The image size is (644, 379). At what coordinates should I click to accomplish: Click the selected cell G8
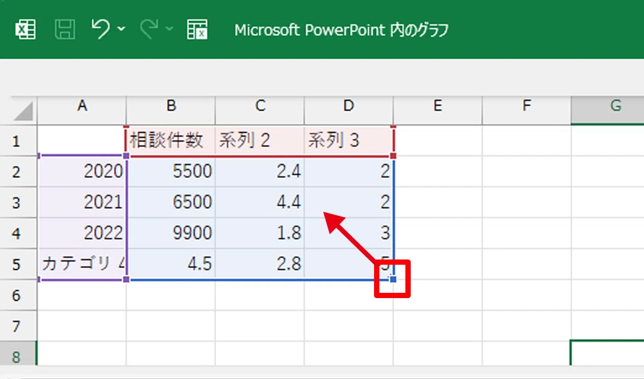[607, 353]
